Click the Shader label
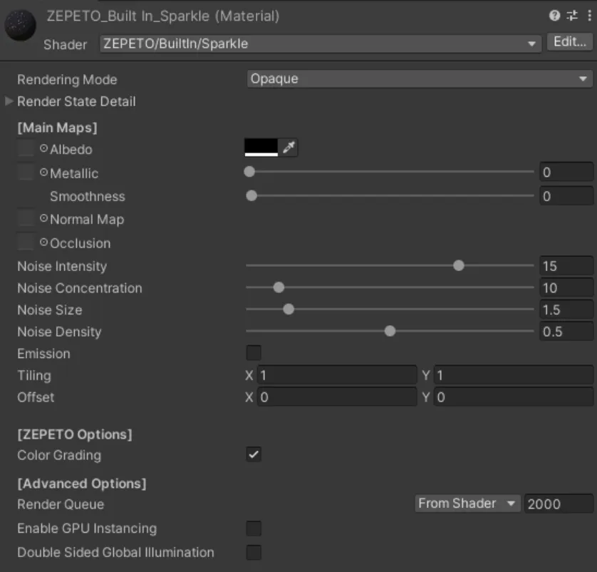This screenshot has height=572, width=597. (65, 45)
